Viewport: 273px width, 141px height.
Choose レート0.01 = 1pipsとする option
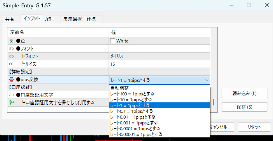click(159, 117)
